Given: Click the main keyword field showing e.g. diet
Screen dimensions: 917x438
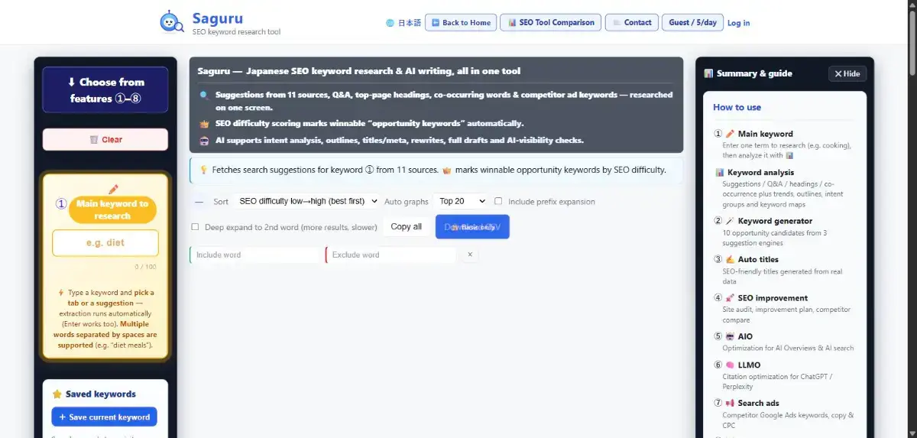Looking at the screenshot, I should click(105, 243).
